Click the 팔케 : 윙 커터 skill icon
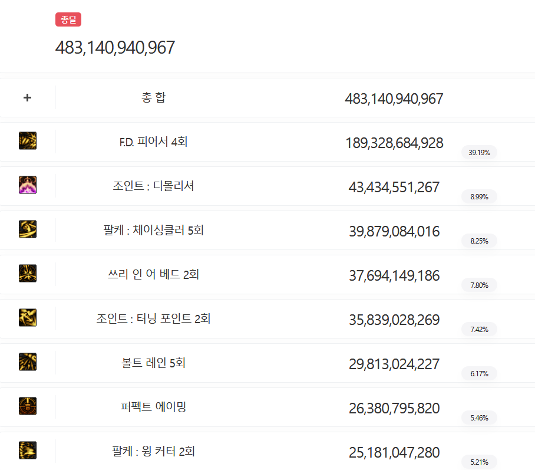 coord(28,451)
